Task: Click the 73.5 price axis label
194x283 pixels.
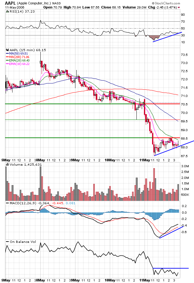Action: [x=184, y=55]
